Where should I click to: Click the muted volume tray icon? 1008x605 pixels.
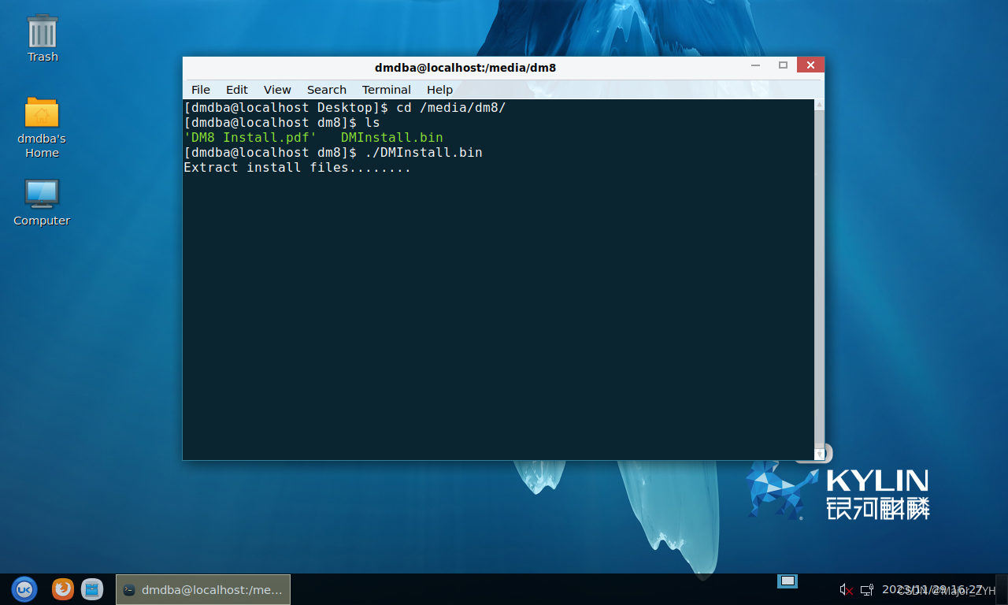click(x=846, y=589)
